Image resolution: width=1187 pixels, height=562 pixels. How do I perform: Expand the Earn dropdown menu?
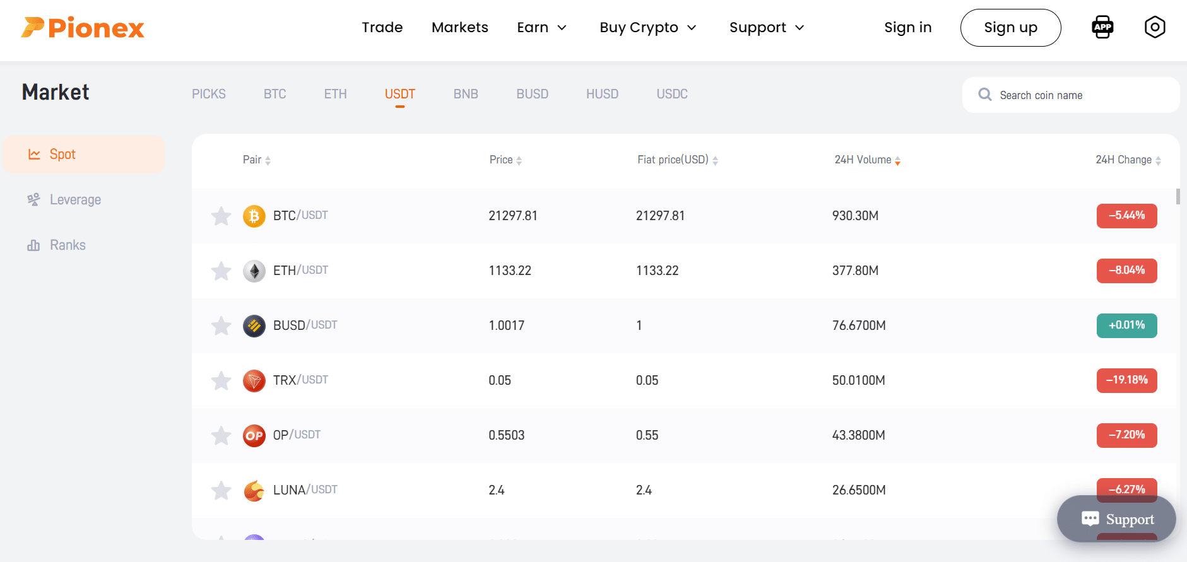[x=541, y=28]
